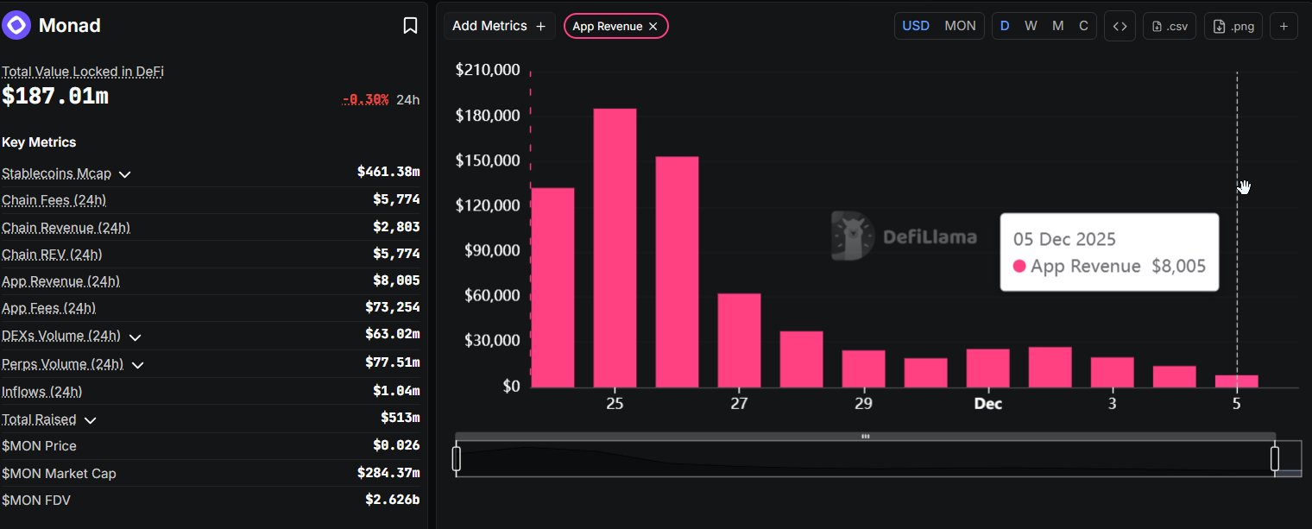The width and height of the screenshot is (1312, 529).
Task: Click the Total Value Locked in DeFi label
Action: tap(83, 72)
